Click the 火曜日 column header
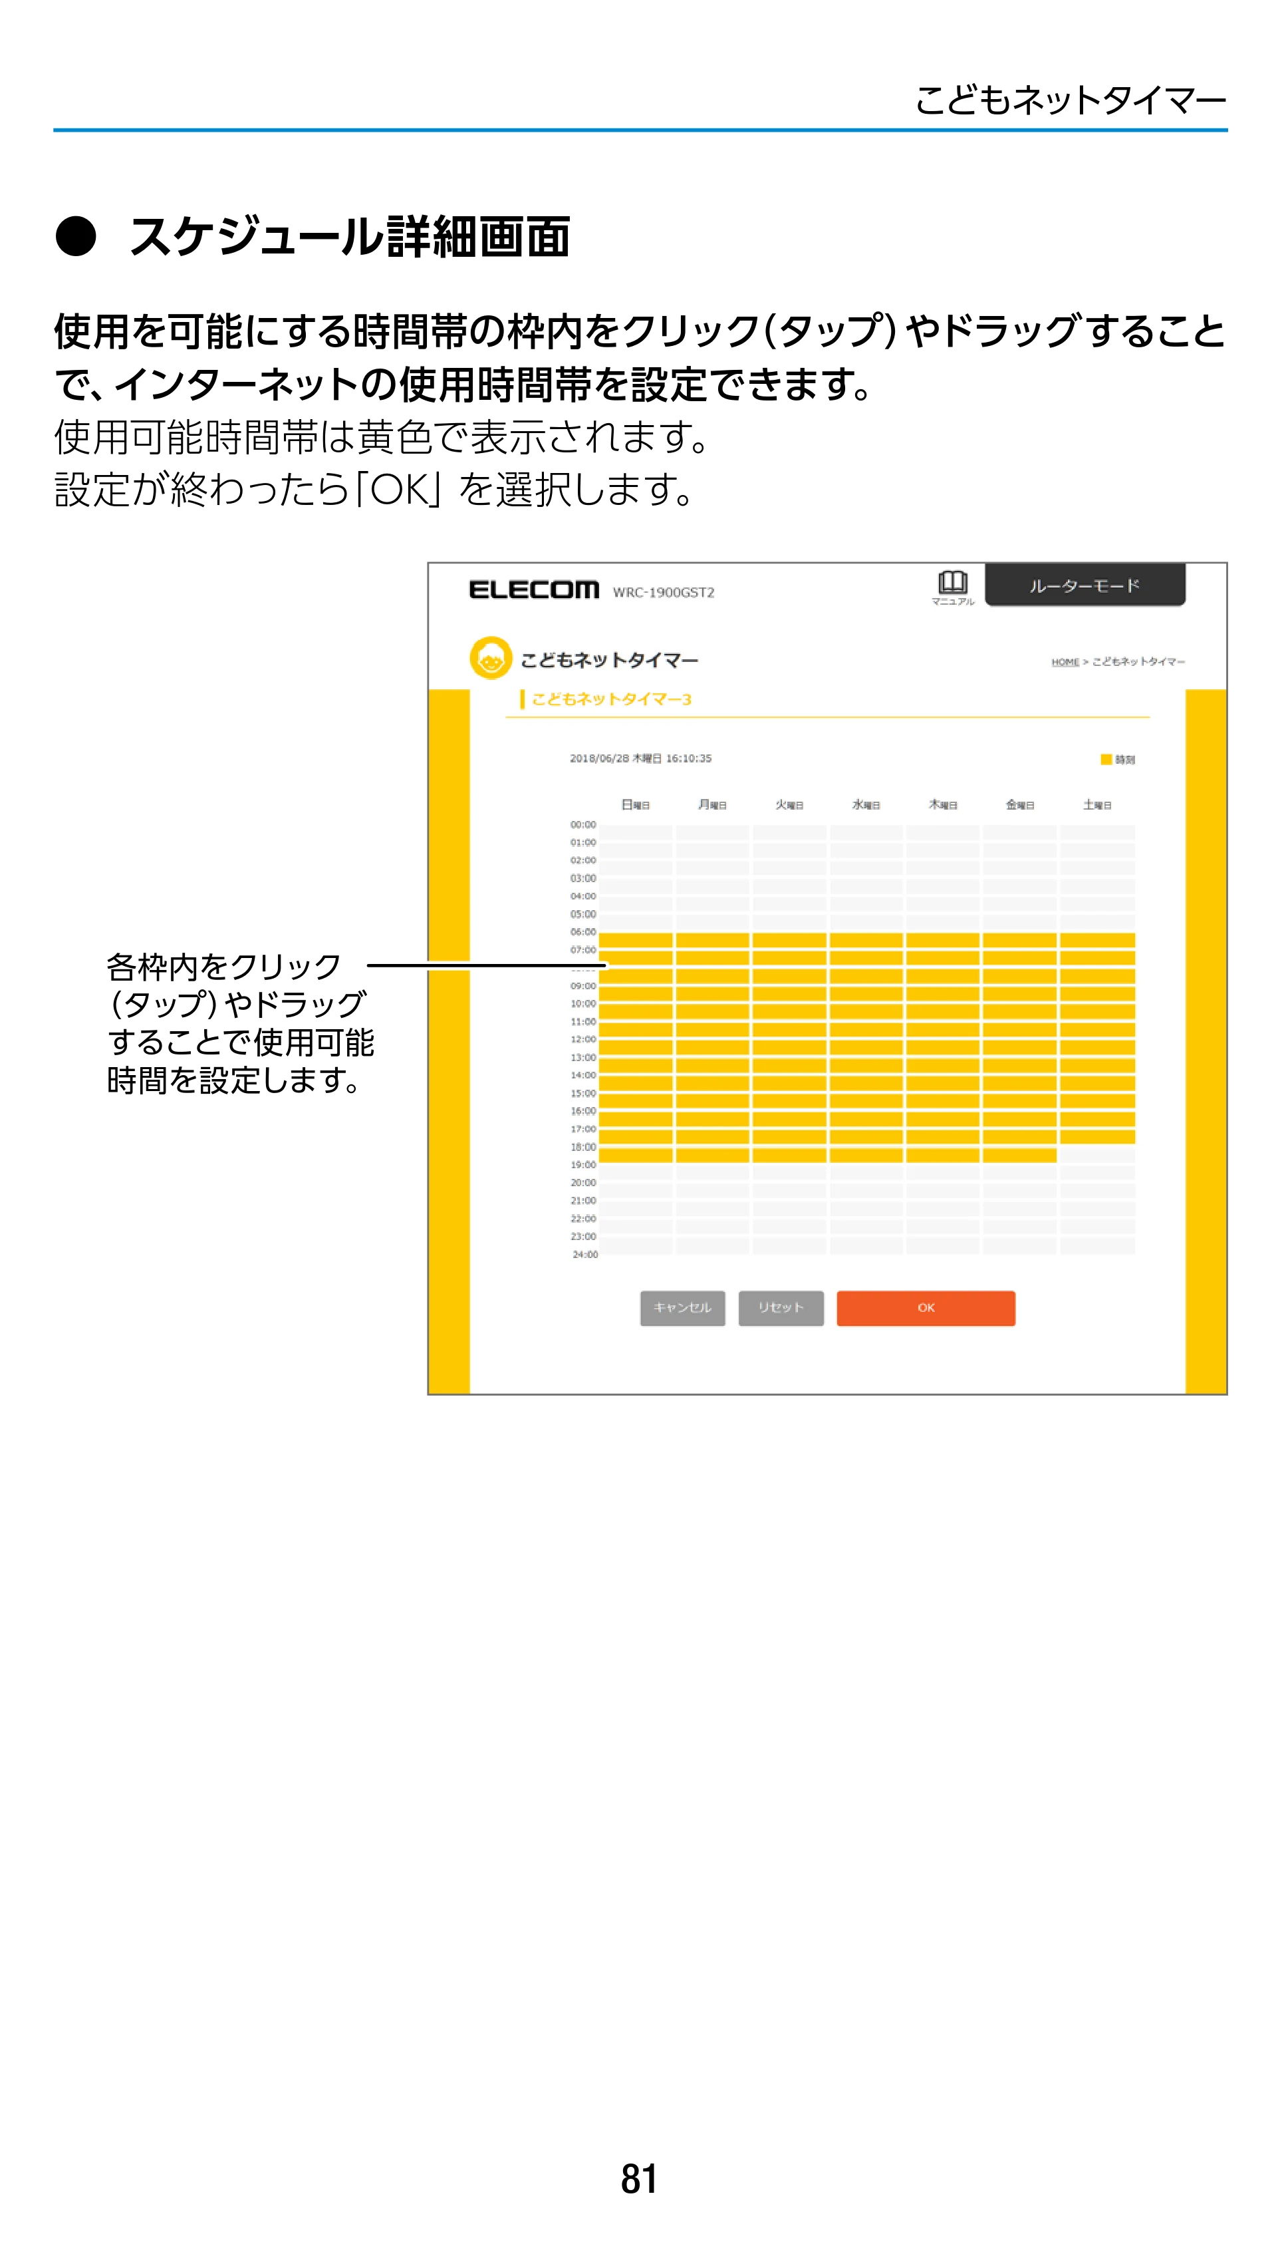1282x2244 pixels. [789, 805]
